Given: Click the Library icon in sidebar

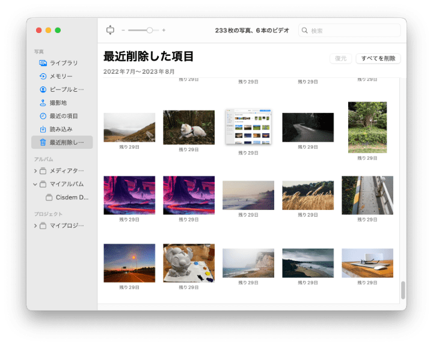Looking at the screenshot, I should point(43,63).
